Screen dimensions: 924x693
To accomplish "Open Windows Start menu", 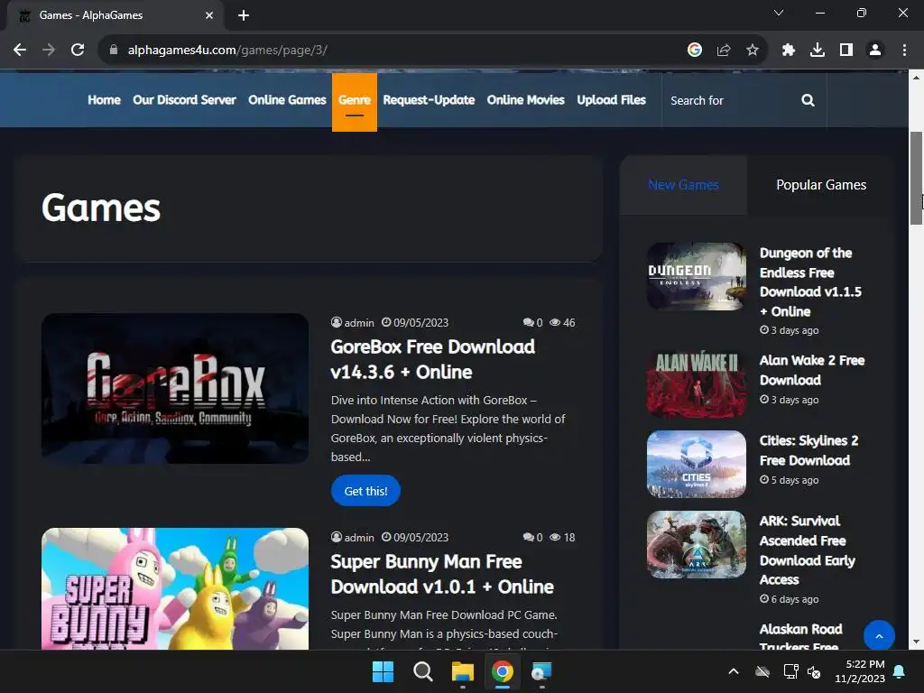I will coord(383,671).
